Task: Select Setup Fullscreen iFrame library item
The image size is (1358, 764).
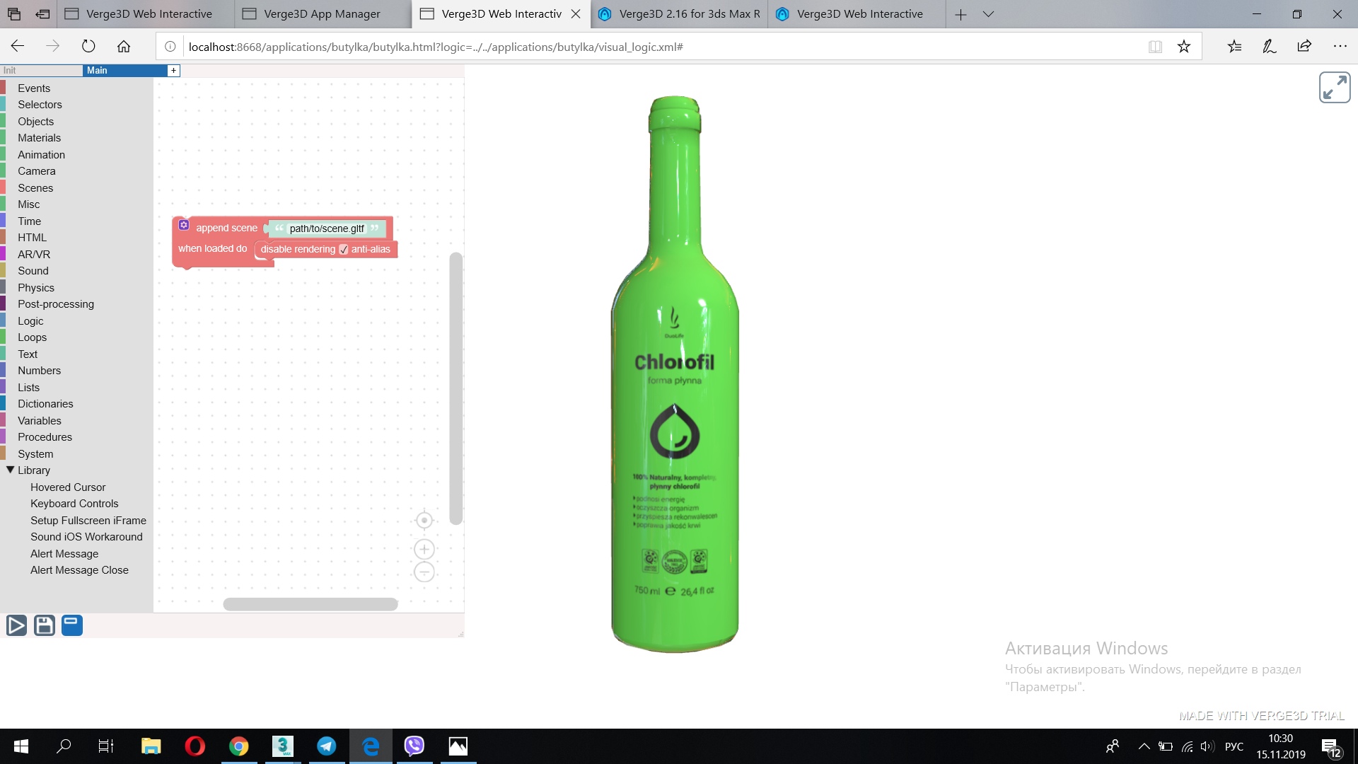Action: pos(88,521)
